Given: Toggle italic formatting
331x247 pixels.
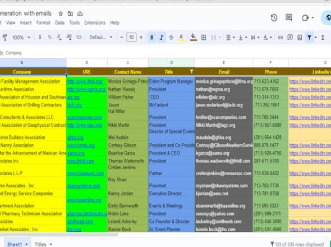Looking at the screenshot, I should [x=162, y=38].
